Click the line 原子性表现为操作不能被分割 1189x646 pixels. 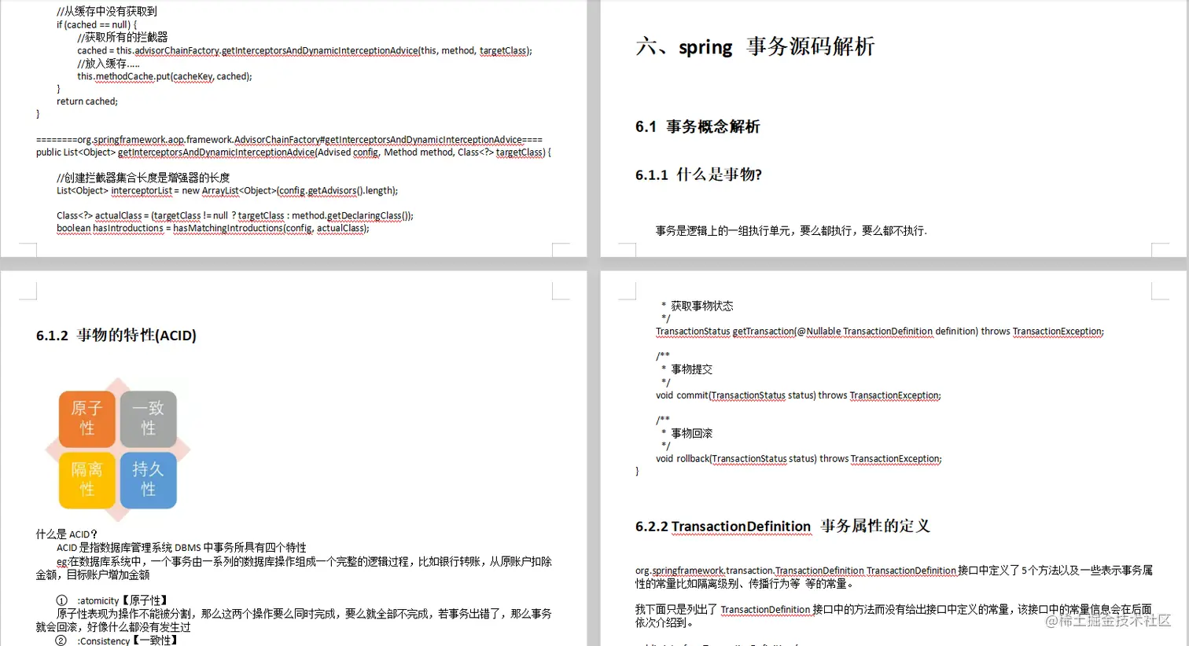pyautogui.click(x=304, y=614)
